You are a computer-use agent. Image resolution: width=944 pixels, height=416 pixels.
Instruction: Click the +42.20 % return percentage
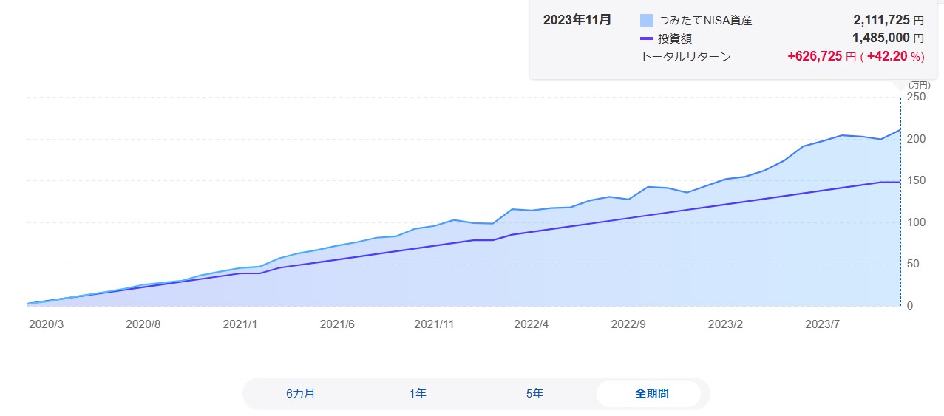click(x=895, y=56)
